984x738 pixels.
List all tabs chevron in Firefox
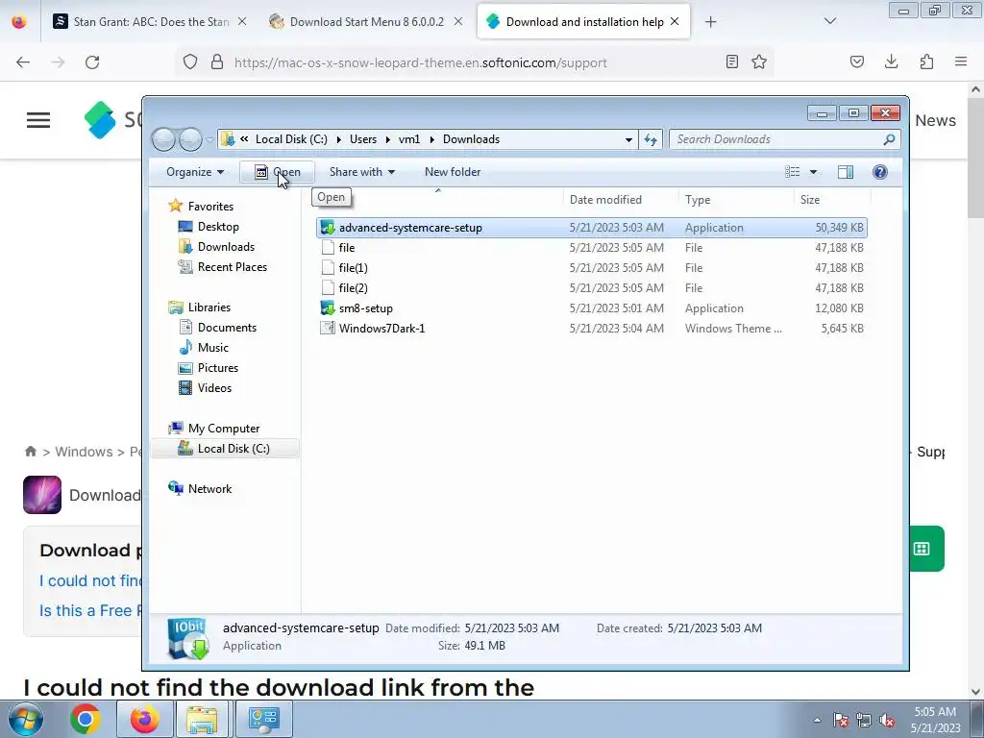pyautogui.click(x=829, y=21)
